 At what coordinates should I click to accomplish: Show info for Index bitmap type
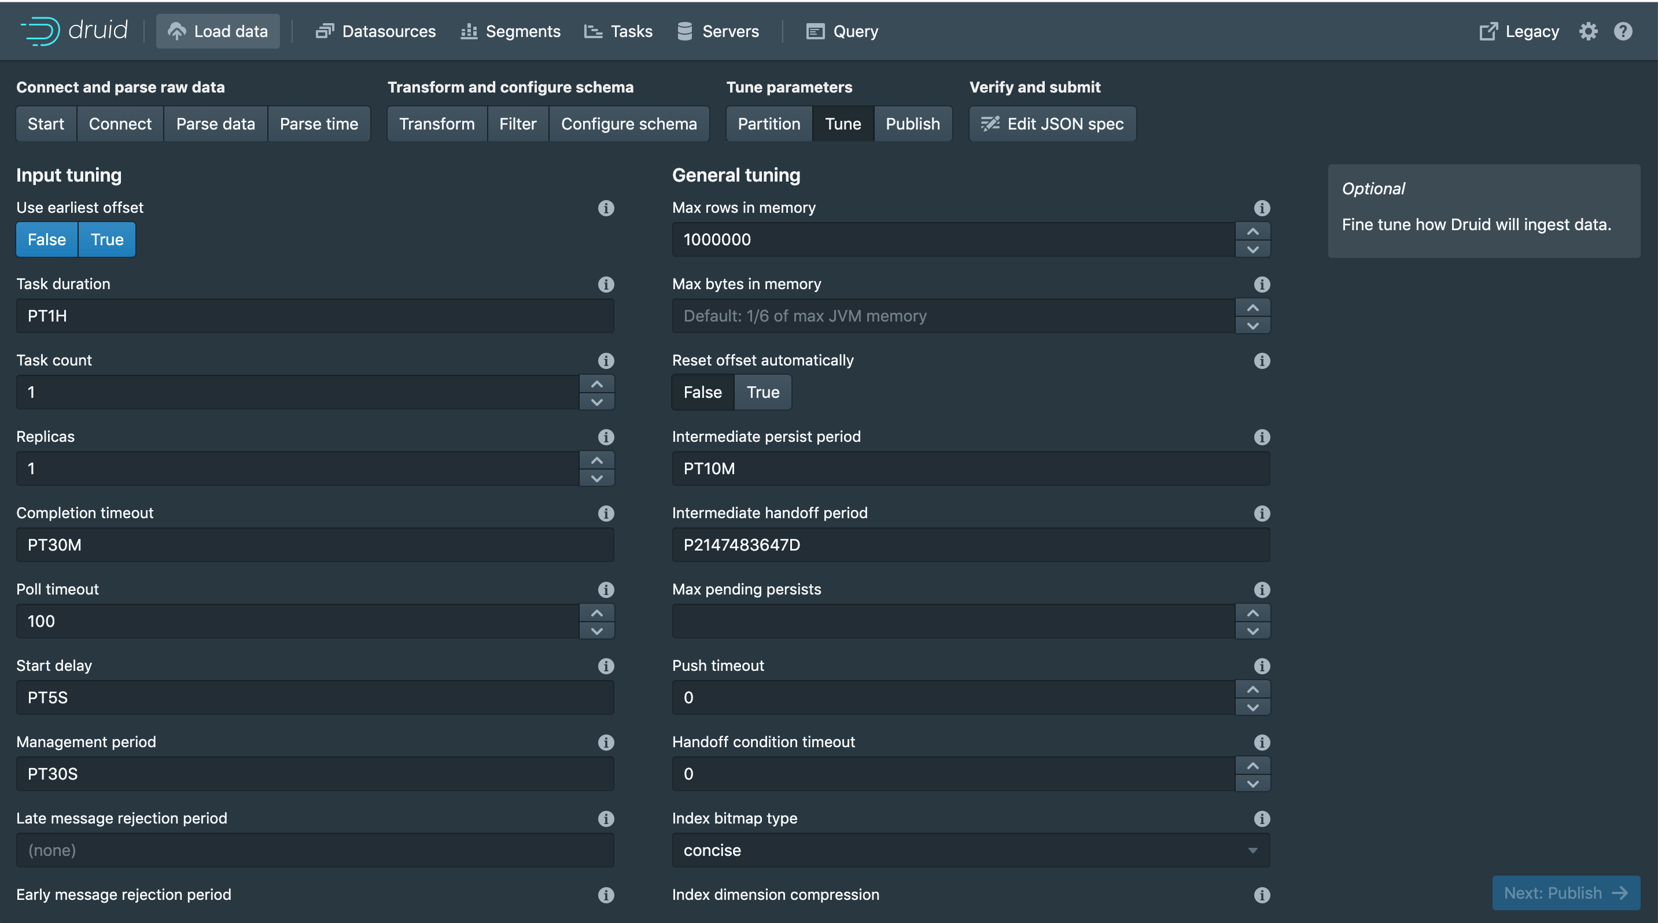1262,819
